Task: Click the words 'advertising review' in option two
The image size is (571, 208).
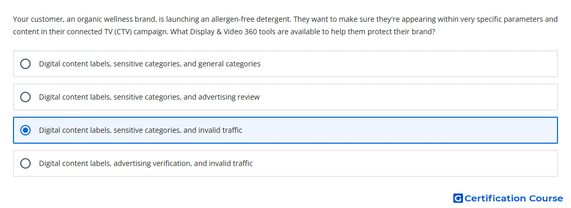Action: tap(229, 97)
